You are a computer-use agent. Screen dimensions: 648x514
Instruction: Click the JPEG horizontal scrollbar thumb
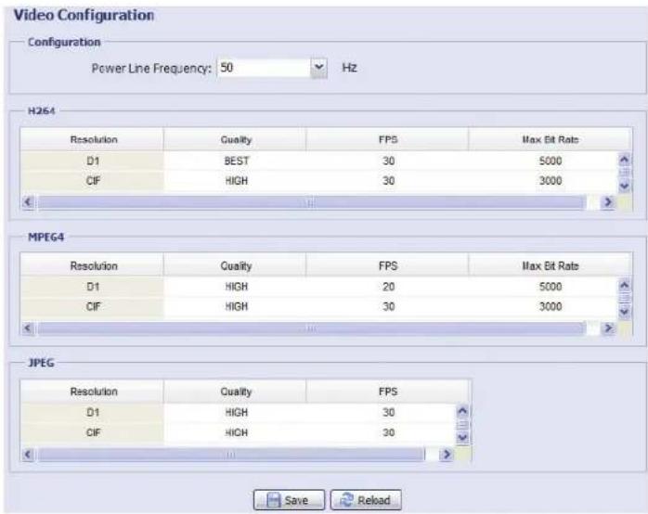click(231, 454)
